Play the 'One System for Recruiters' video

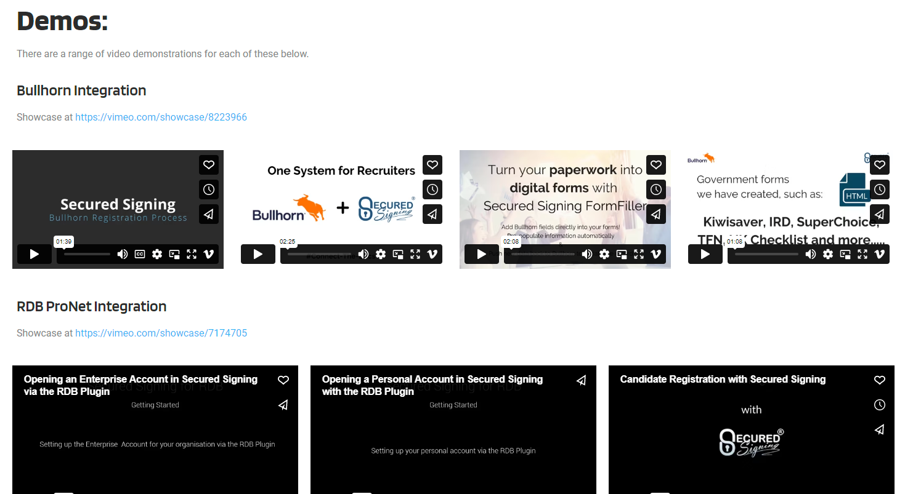tap(258, 254)
